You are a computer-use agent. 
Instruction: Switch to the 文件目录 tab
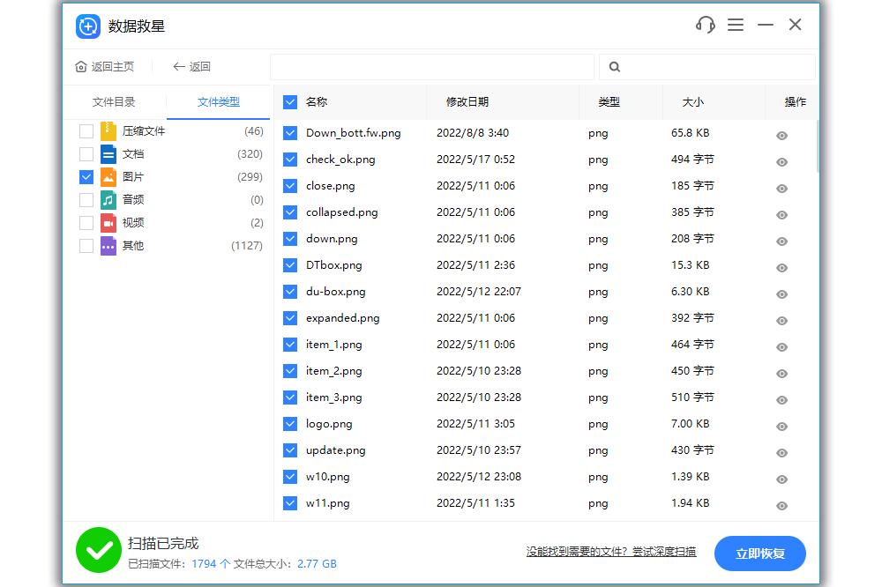point(114,101)
